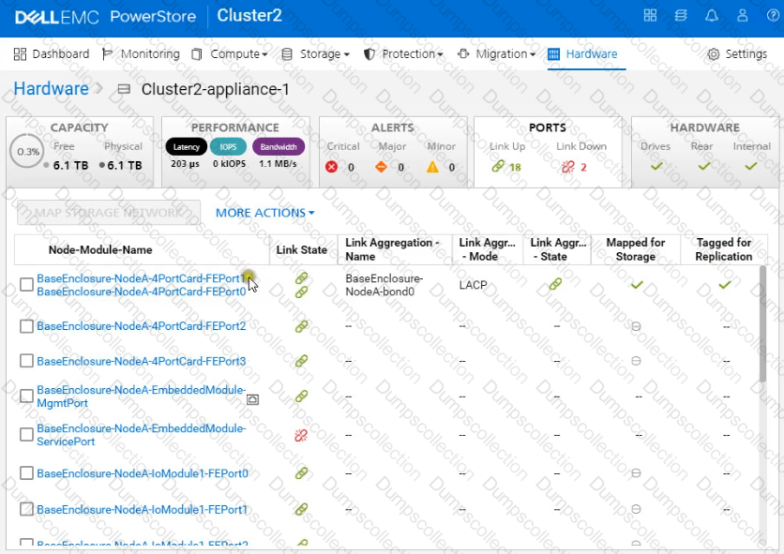Open the jobs stack icon in header
This screenshot has width=784, height=554.
click(x=682, y=16)
